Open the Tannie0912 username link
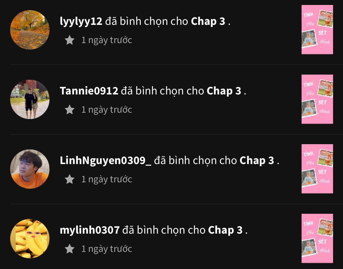Image resolution: width=343 pixels, height=269 pixels. click(89, 91)
